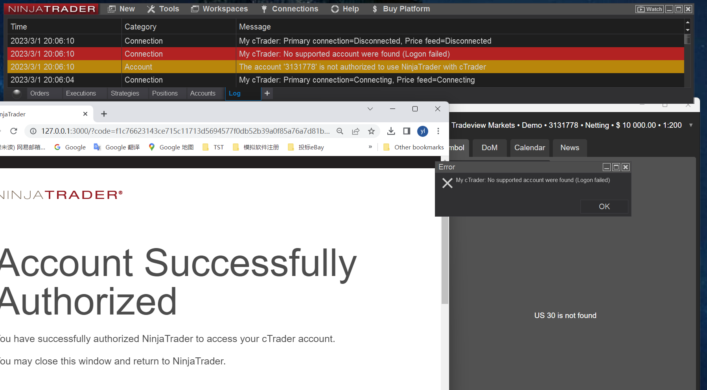Click the Category column header
This screenshot has height=390, width=707.
pyautogui.click(x=179, y=27)
